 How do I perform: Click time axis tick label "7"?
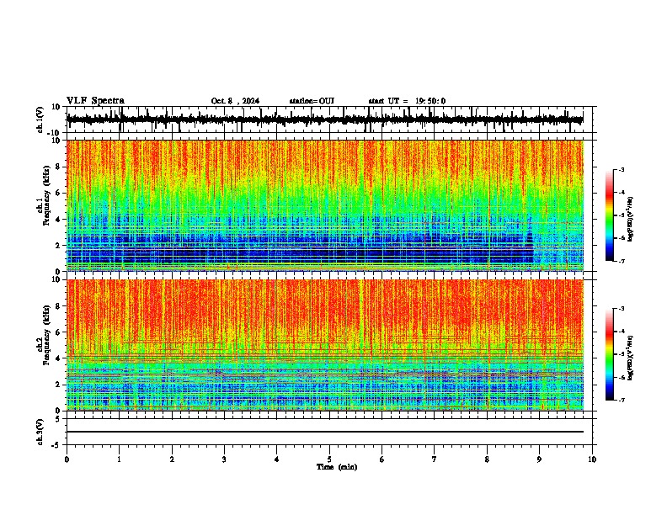point(435,459)
